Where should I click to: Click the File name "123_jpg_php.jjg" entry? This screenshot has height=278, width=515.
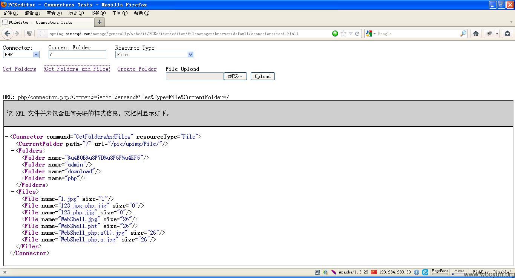click(x=83, y=206)
